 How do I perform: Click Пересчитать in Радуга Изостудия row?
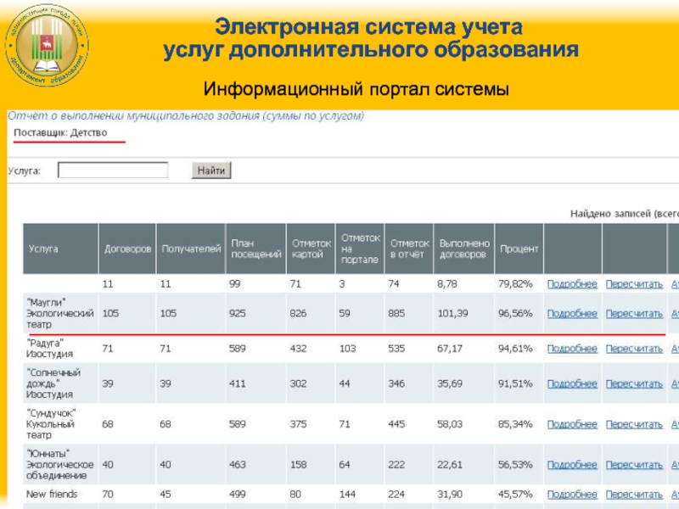click(x=633, y=348)
